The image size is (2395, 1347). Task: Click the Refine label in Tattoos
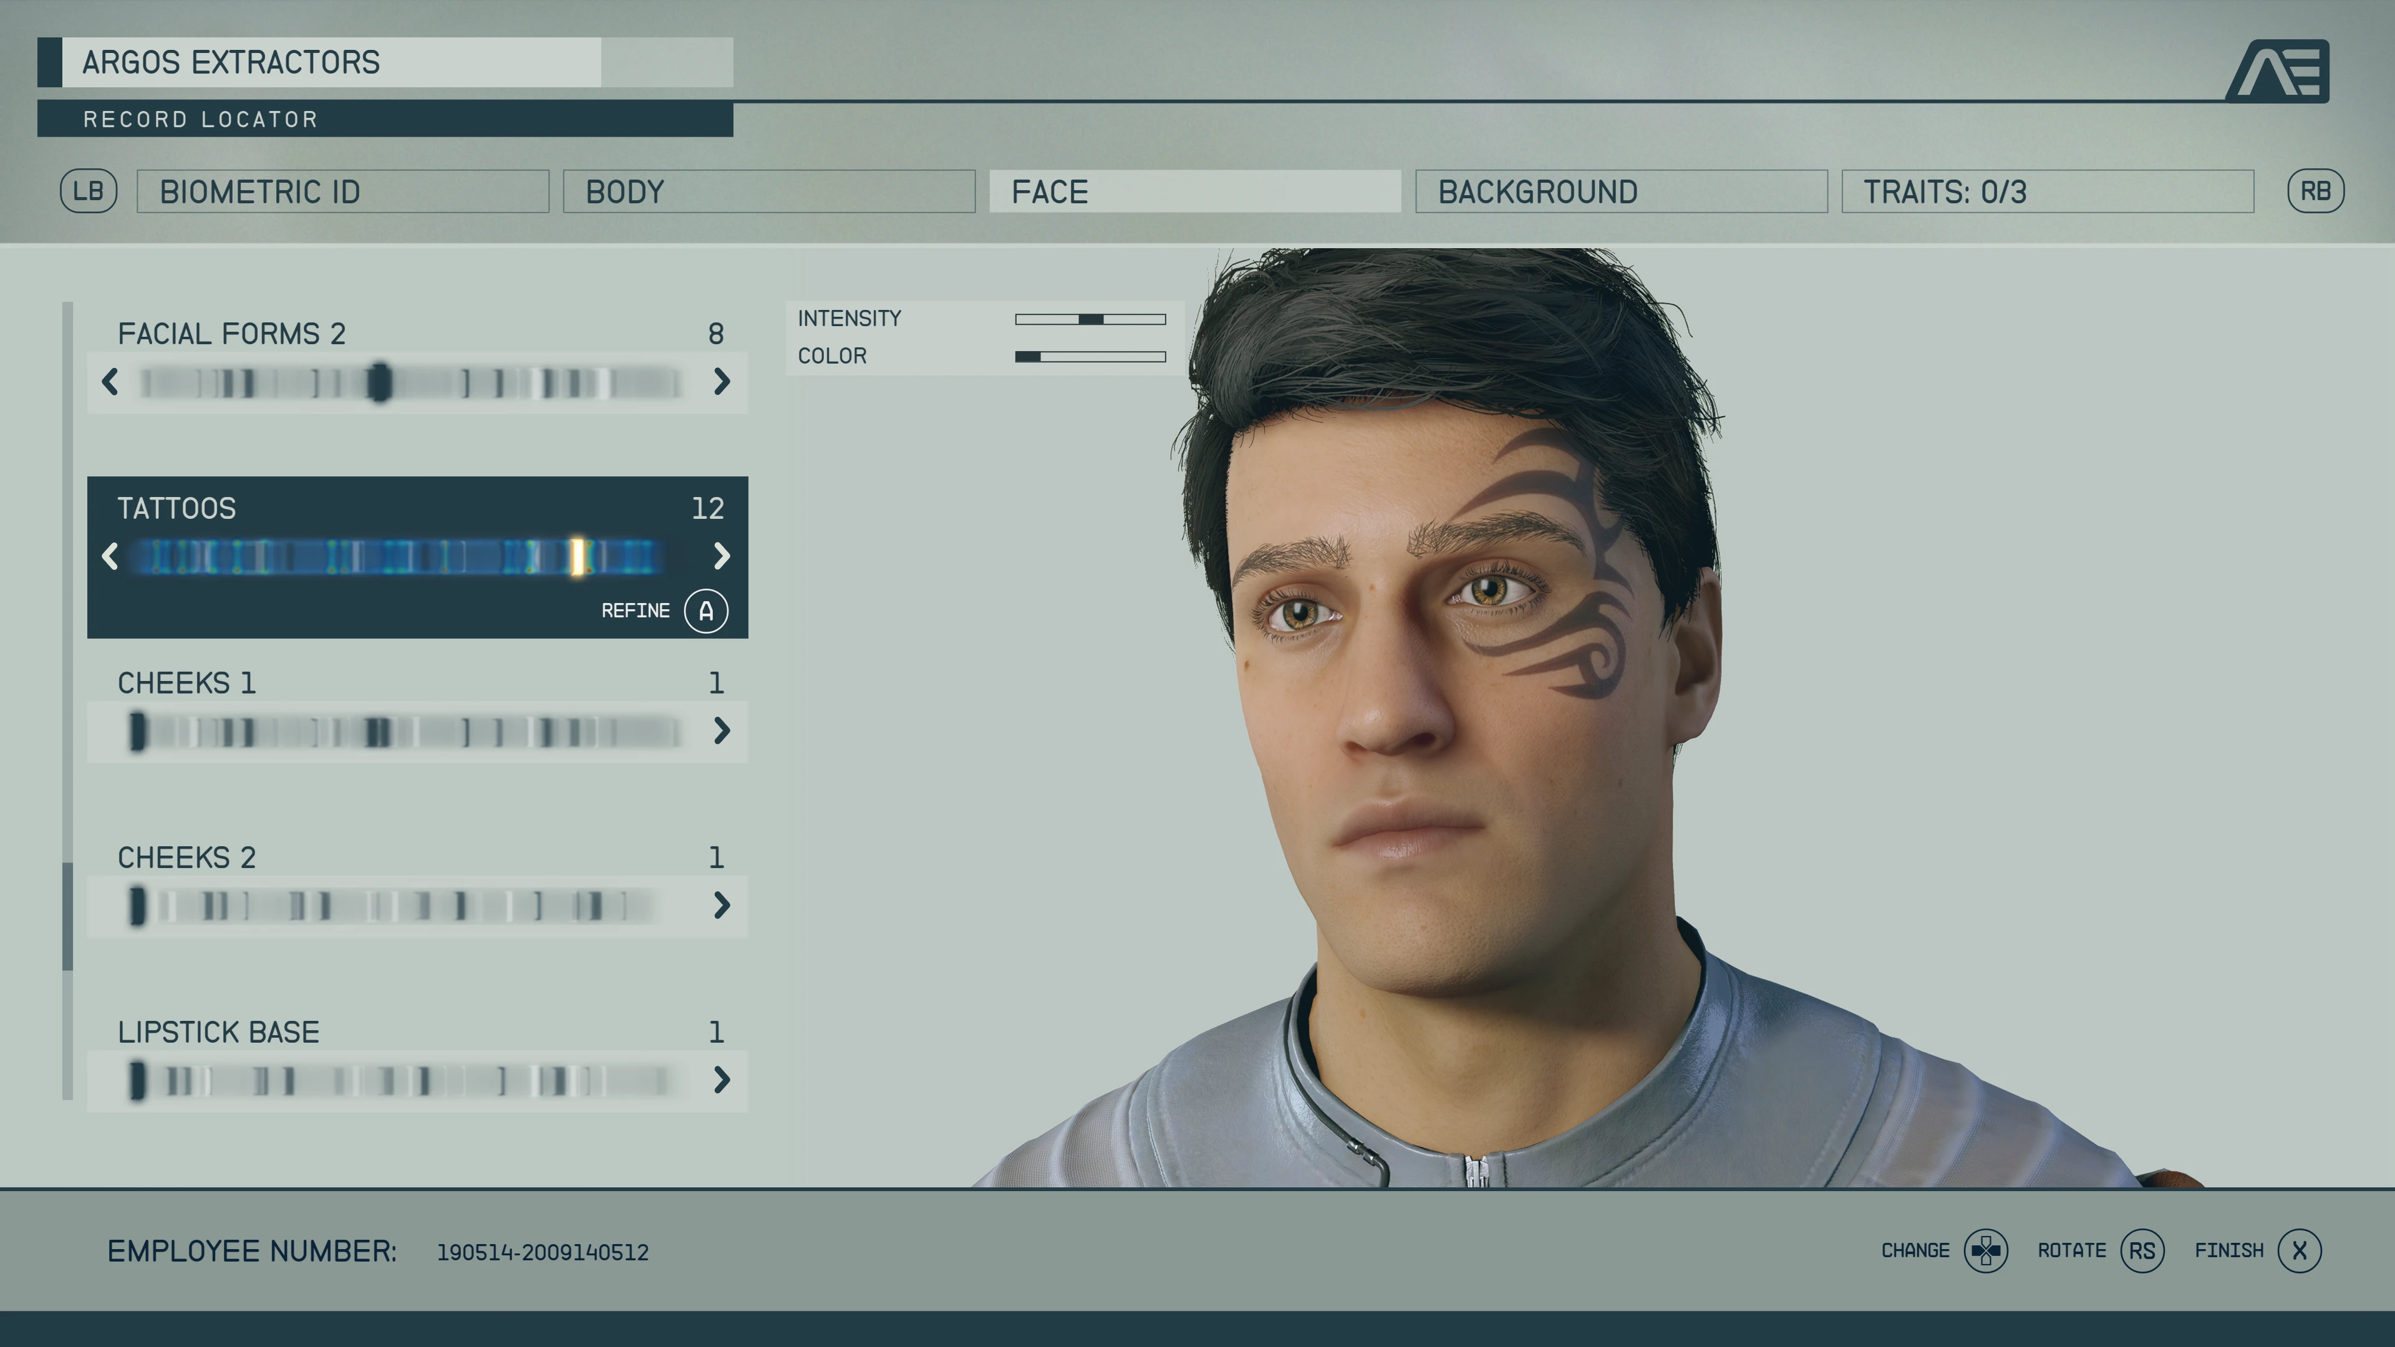coord(635,611)
